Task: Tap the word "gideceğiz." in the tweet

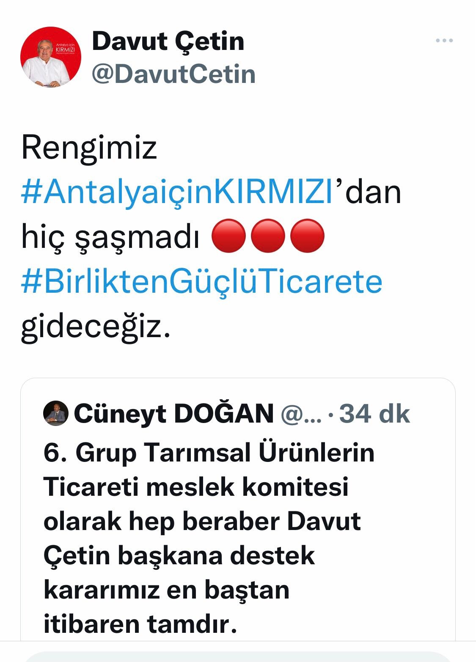Action: (x=96, y=327)
